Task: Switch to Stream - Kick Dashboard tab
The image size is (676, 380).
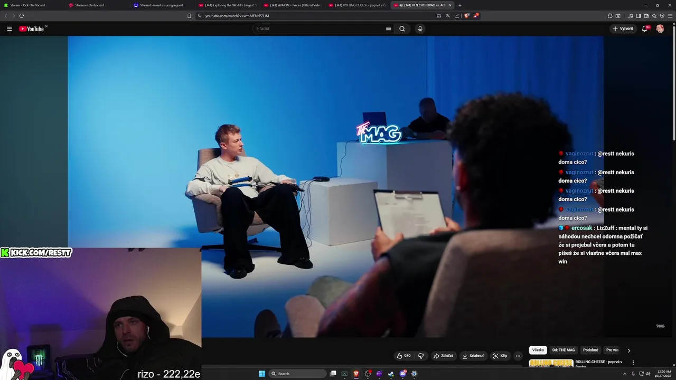Action: [x=32, y=5]
